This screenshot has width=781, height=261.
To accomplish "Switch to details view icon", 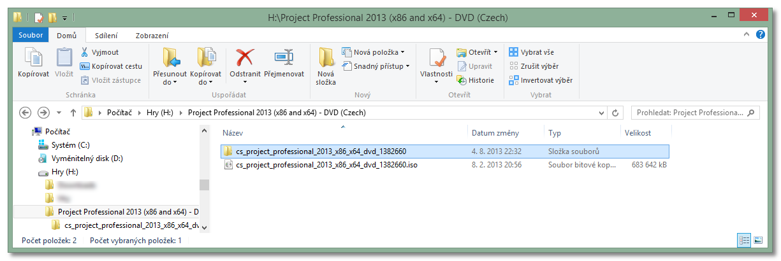I will coord(744,241).
